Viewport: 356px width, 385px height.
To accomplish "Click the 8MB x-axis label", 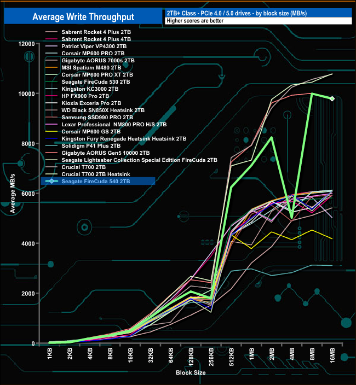I will coord(312,354).
